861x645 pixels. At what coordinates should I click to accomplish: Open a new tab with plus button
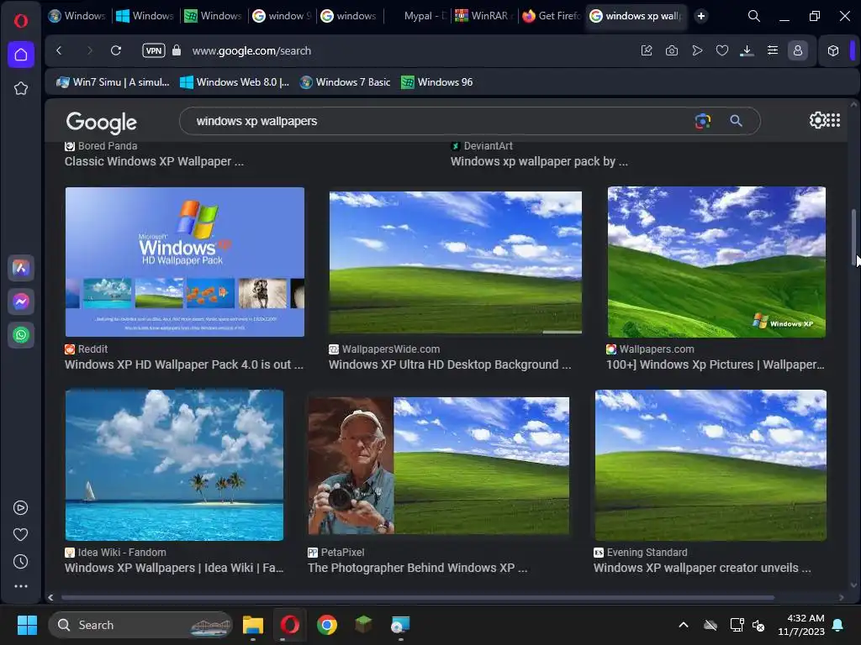pos(701,16)
